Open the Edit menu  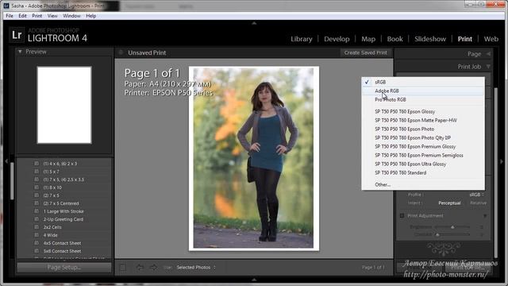(x=22, y=16)
